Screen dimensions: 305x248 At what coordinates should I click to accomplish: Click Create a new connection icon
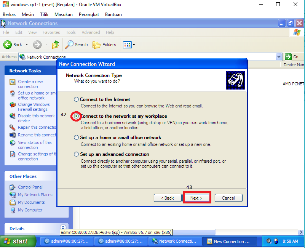[x=13, y=82]
